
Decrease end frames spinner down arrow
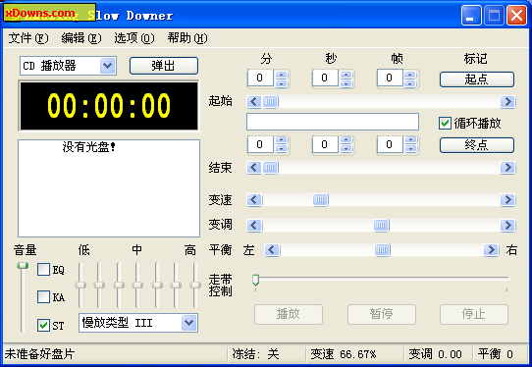click(x=410, y=149)
